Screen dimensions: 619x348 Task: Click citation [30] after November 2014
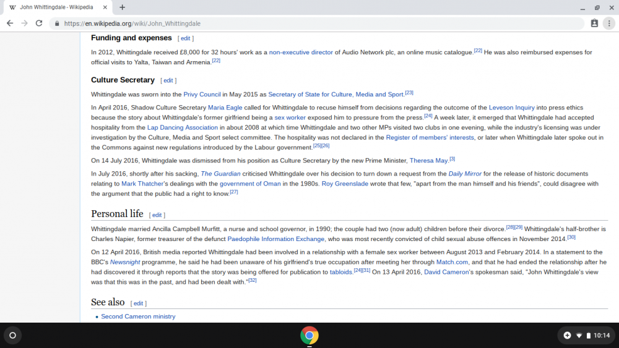tap(571, 237)
